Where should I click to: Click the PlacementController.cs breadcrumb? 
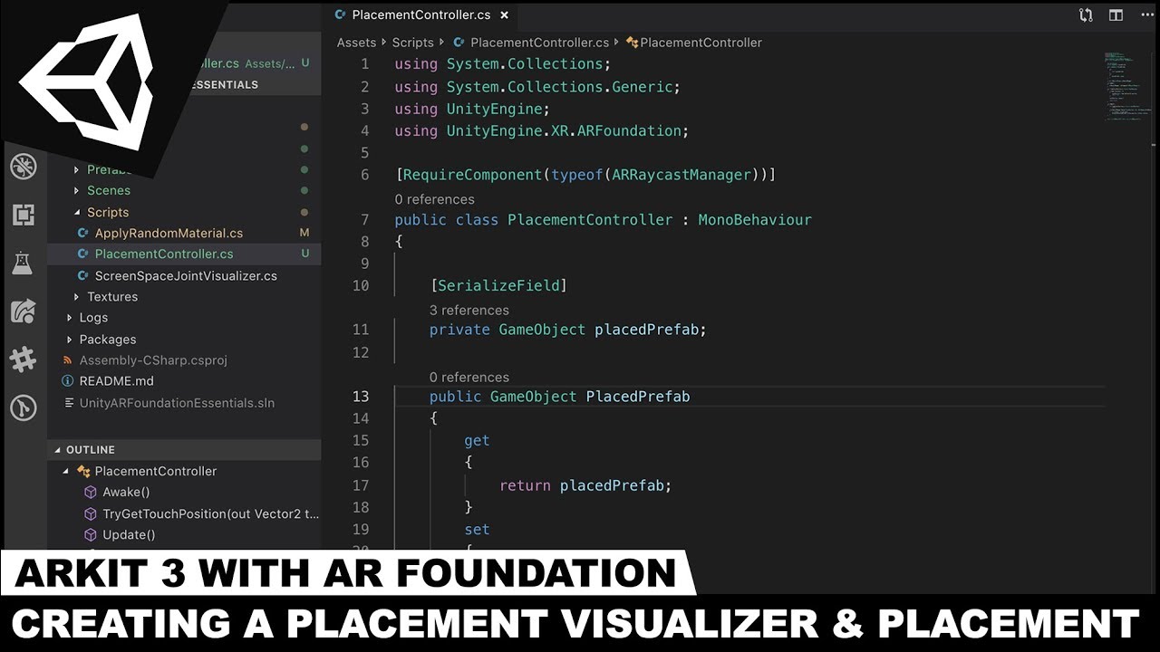click(x=539, y=43)
